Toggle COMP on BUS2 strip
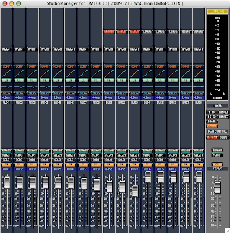The image size is (230, 233). click(x=122, y=66)
